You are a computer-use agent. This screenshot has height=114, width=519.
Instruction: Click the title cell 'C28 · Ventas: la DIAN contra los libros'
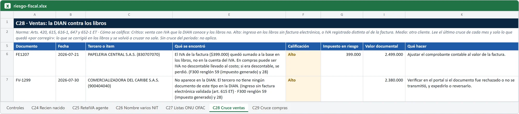(x=266, y=23)
